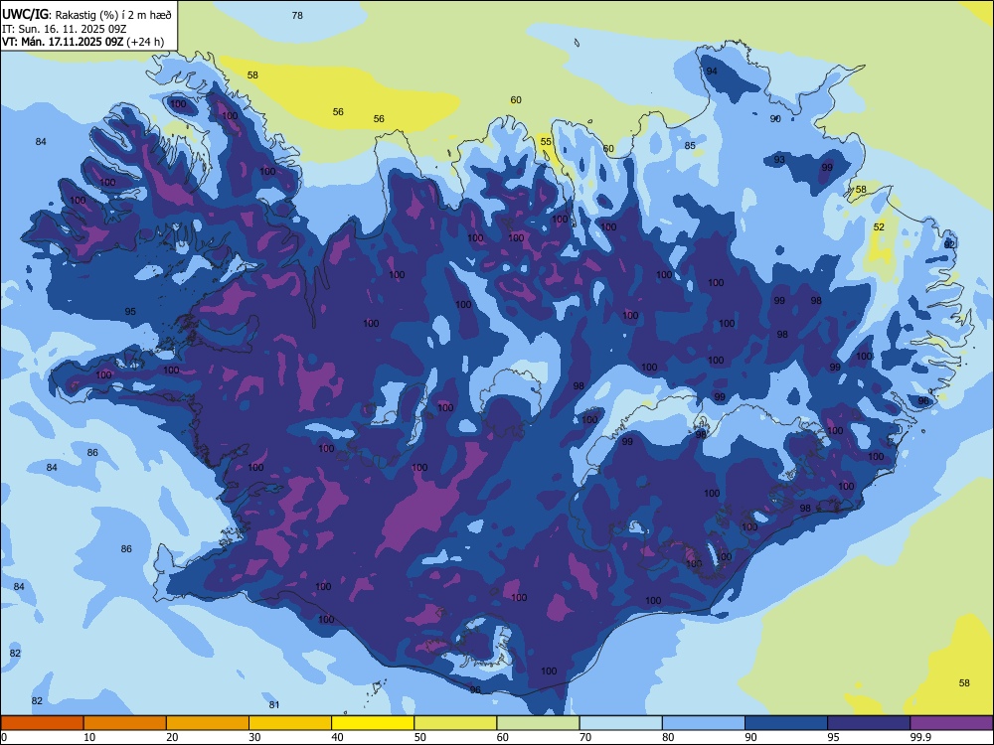This screenshot has width=994, height=745.
Task: Click the "UWC/IG: Rakastig (%) í 2 m hæð" title
Action: coord(86,14)
